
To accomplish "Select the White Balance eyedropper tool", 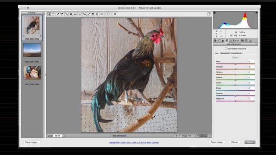I will coord(58,14).
